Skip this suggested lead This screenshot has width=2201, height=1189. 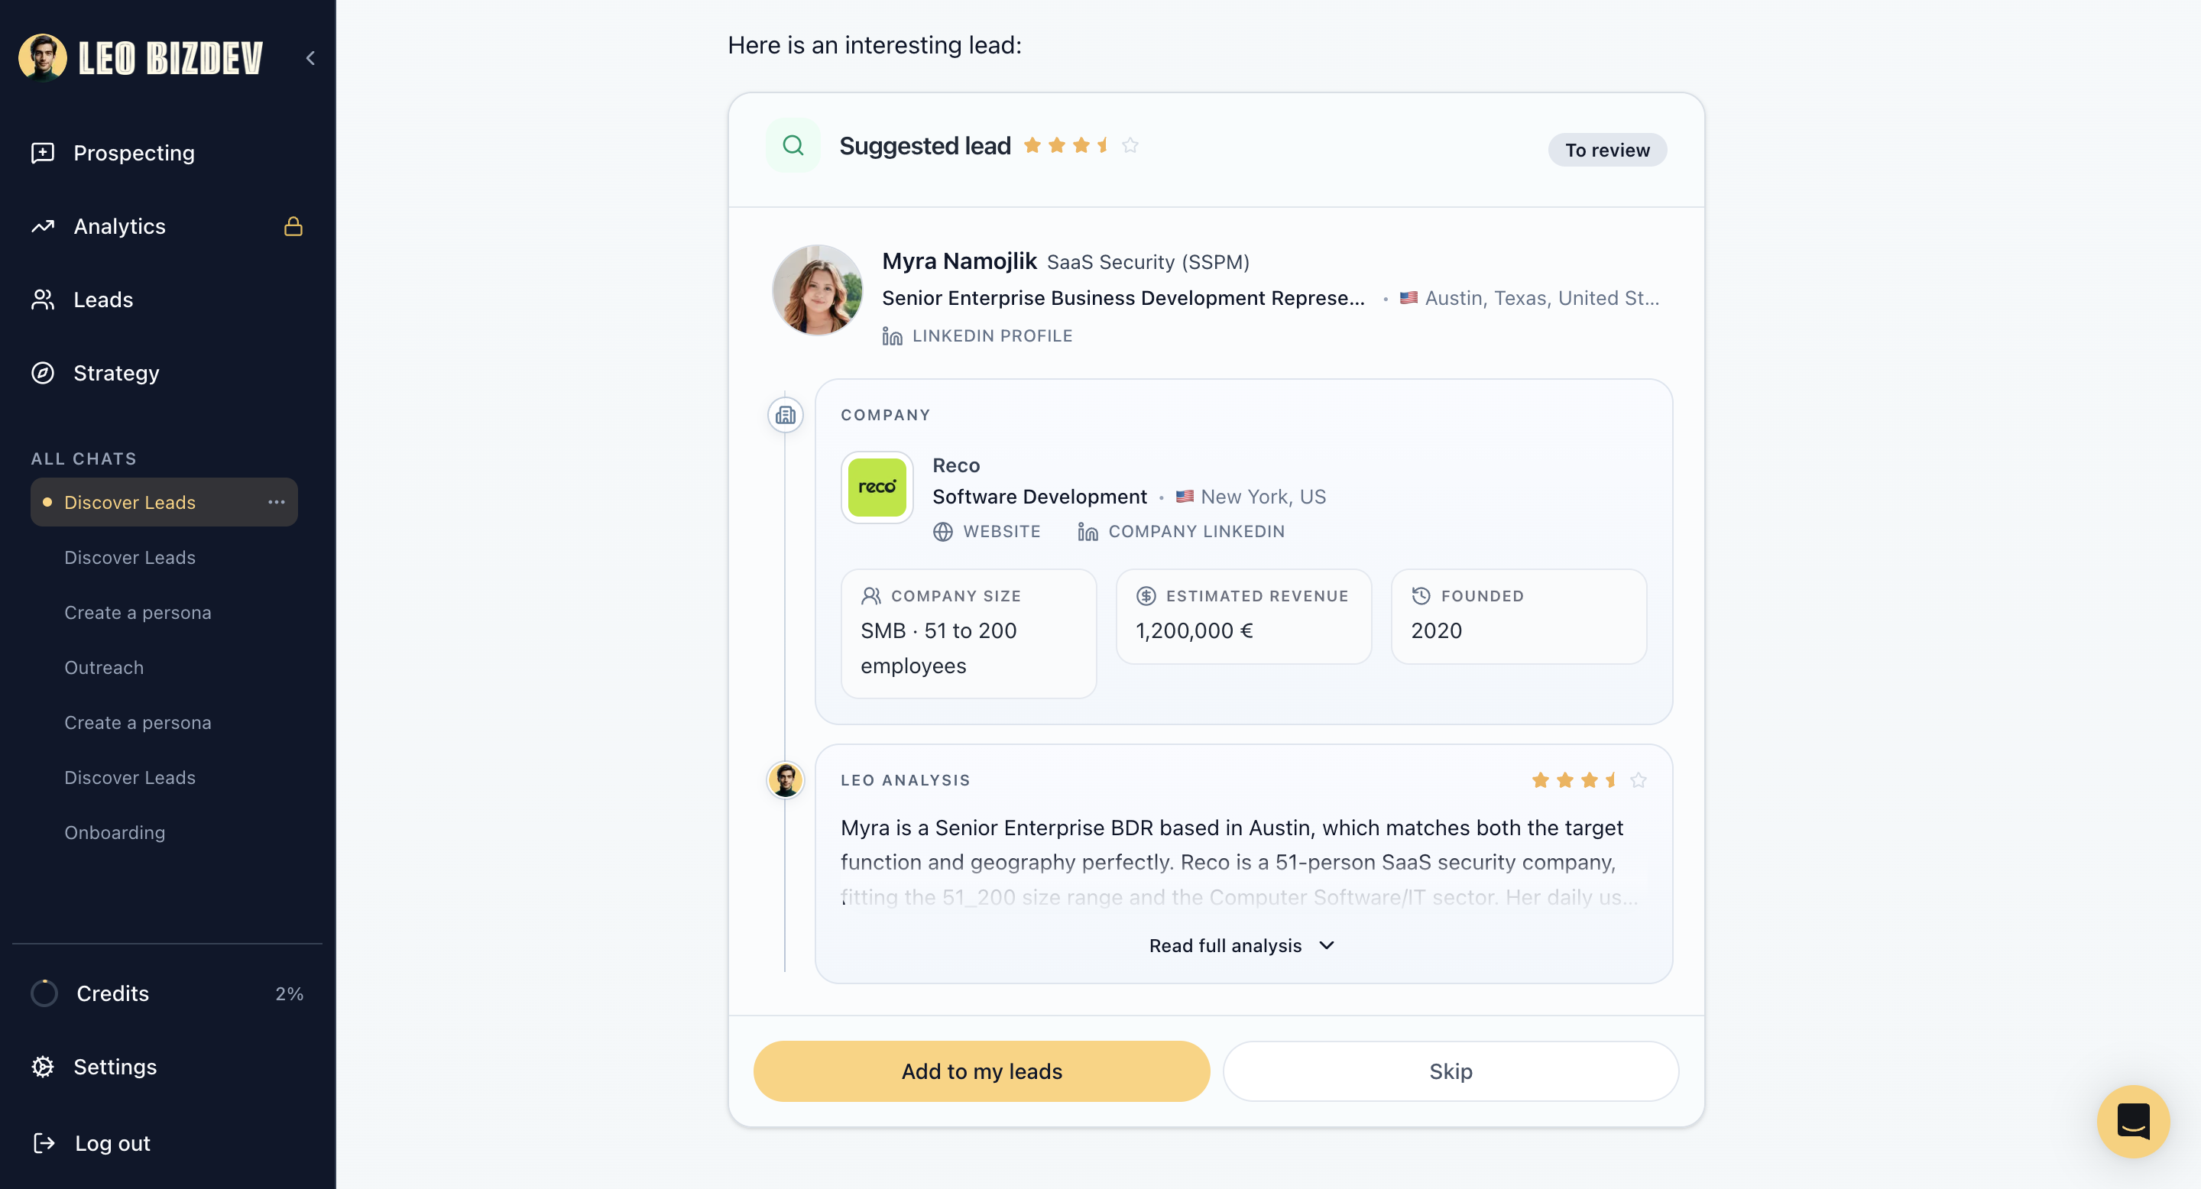tap(1451, 1071)
